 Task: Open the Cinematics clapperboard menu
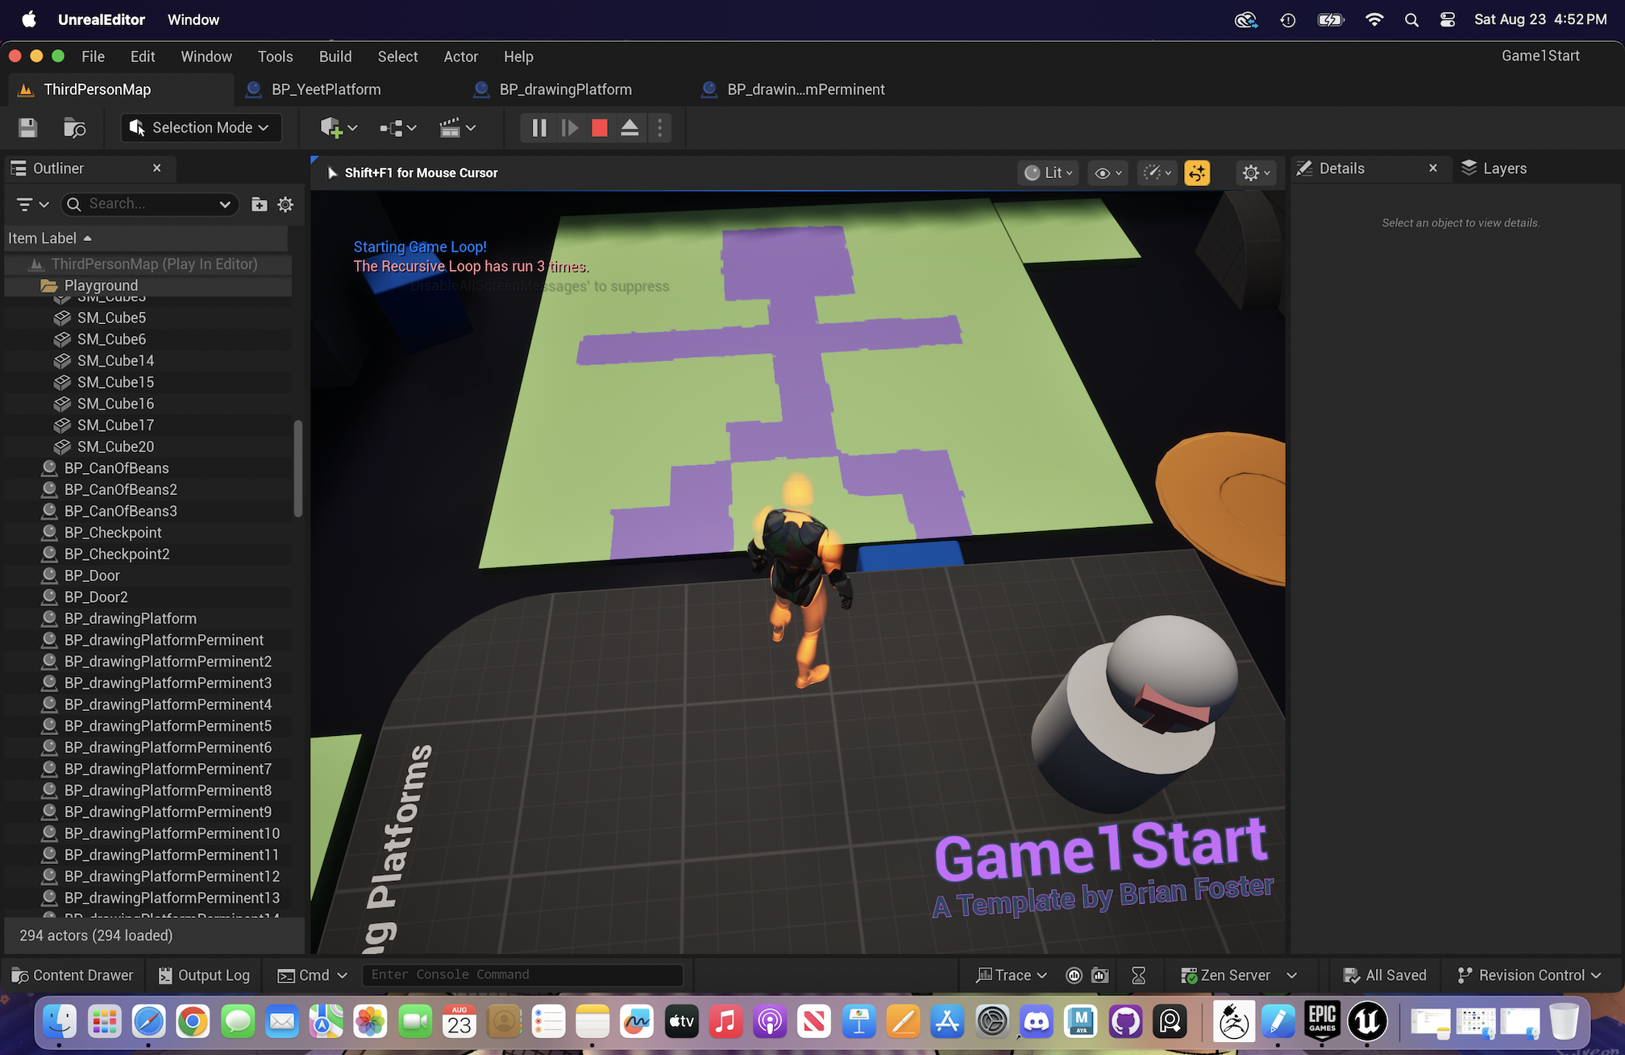pos(457,127)
